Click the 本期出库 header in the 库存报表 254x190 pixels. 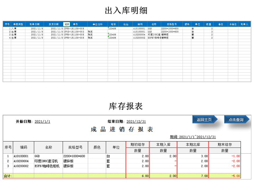pos(193,145)
